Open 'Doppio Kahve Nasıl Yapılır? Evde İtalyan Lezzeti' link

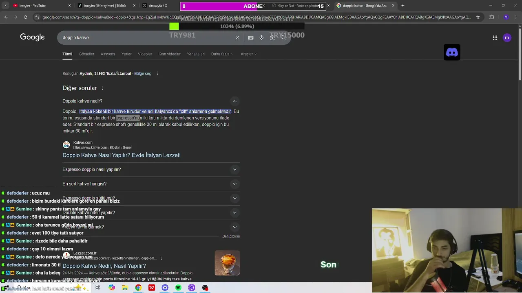(122, 155)
